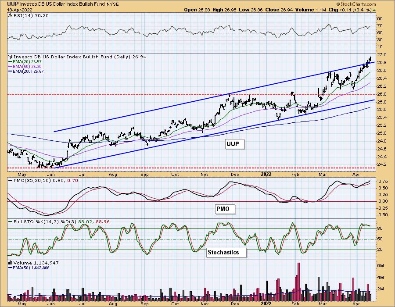395x307 pixels.
Task: Click the UUP annotation box on the price chart
Action: (x=234, y=144)
